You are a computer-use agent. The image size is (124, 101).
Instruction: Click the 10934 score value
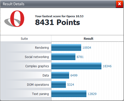(x=87, y=48)
